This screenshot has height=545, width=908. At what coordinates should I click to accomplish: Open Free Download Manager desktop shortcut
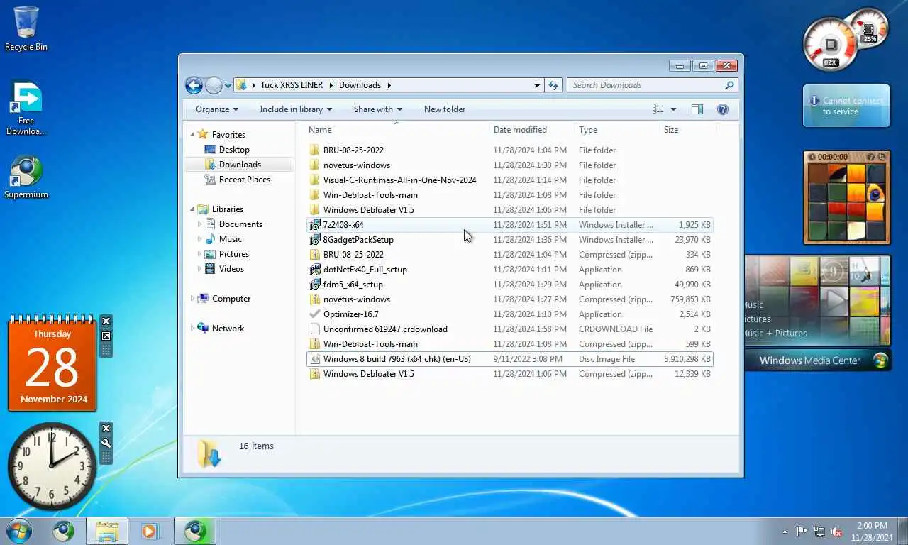click(x=26, y=108)
